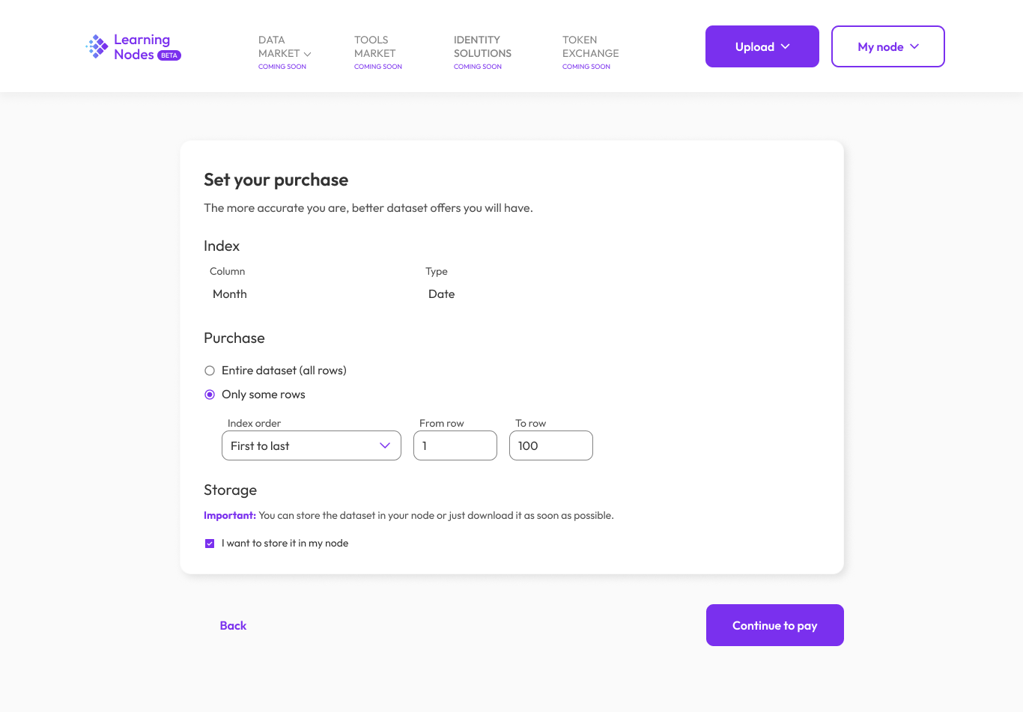Image resolution: width=1023 pixels, height=712 pixels.
Task: Click the chevron next to Data Market
Action: tap(307, 54)
